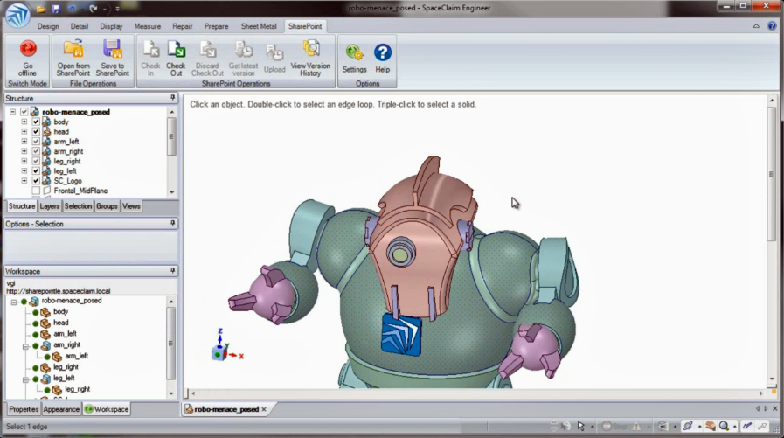Collapse the arm_right node in Workspace tree
Image resolution: width=784 pixels, height=438 pixels.
click(x=24, y=345)
